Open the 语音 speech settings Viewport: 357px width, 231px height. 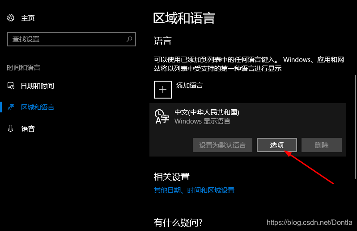pos(28,129)
